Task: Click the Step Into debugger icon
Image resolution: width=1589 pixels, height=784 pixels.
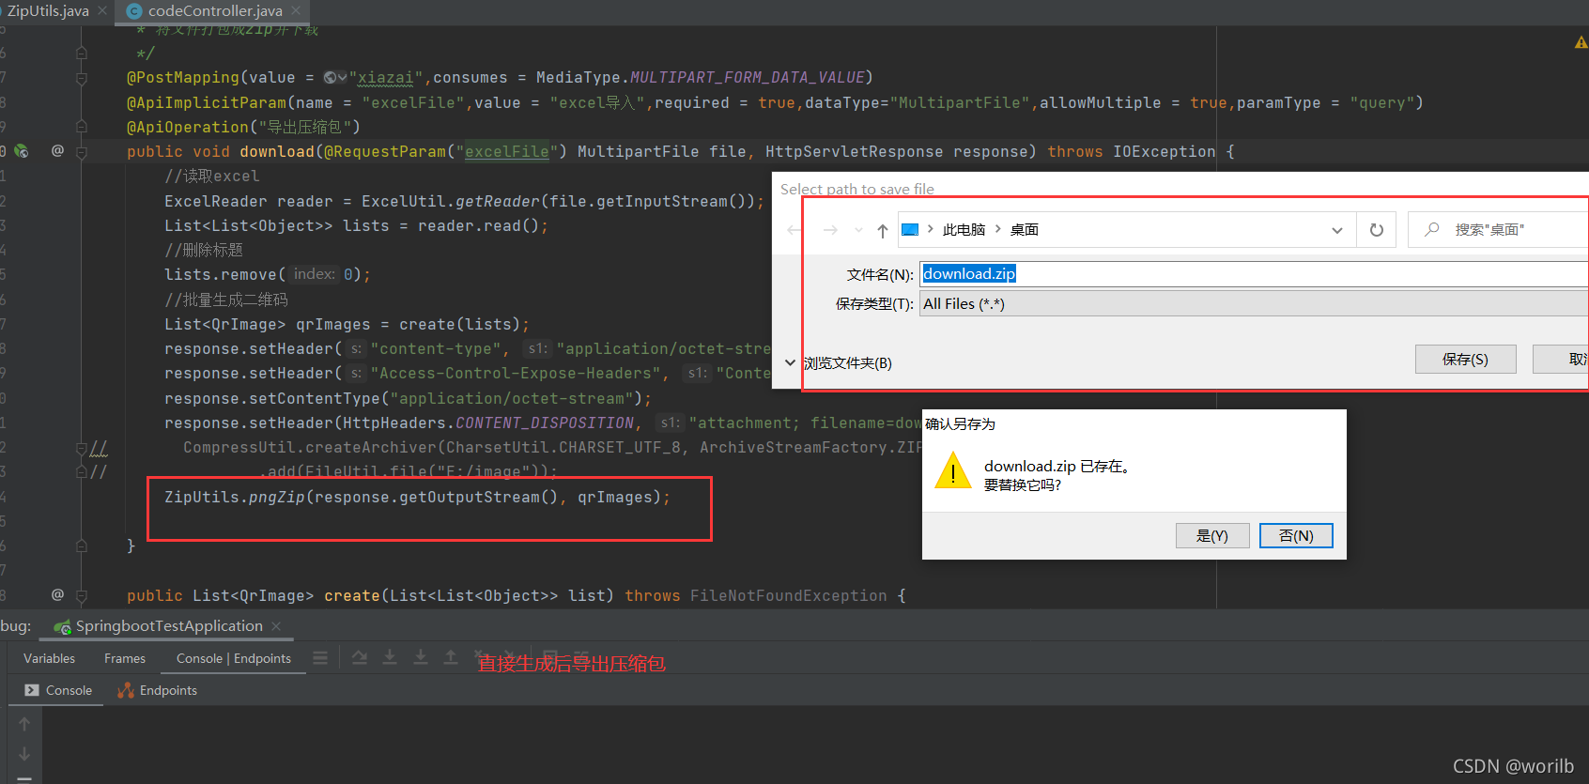Action: tap(390, 657)
